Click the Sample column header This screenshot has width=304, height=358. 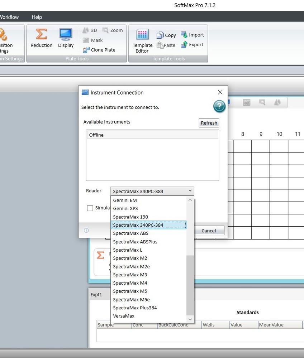coord(114,325)
